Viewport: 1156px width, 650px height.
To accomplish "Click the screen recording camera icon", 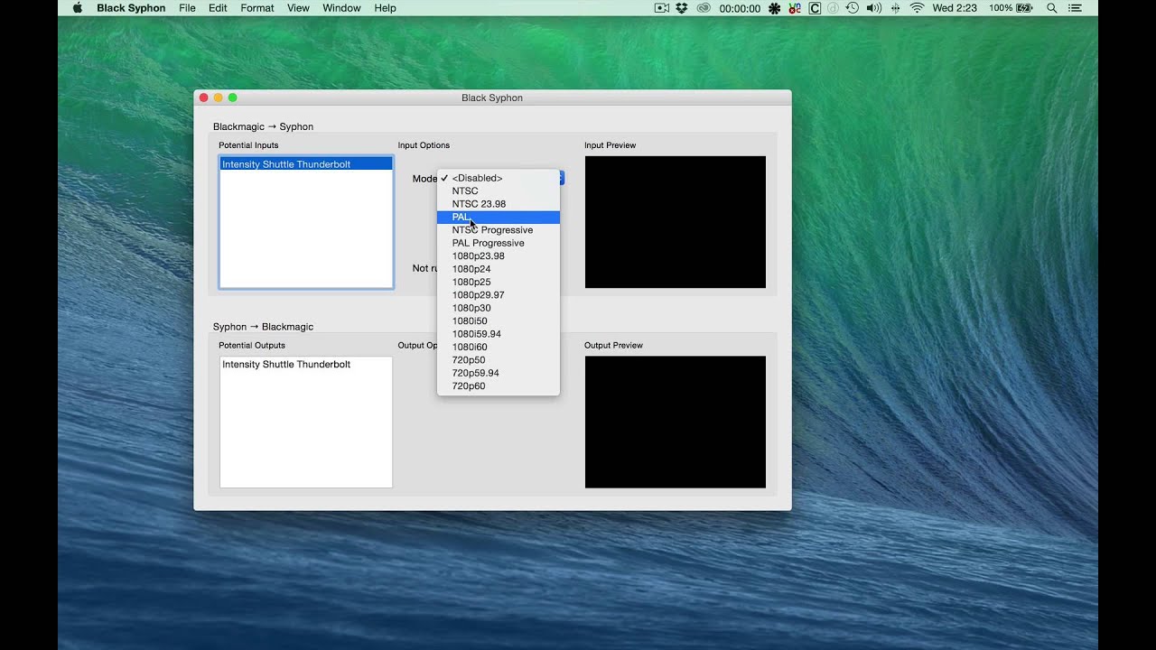I will (x=662, y=8).
